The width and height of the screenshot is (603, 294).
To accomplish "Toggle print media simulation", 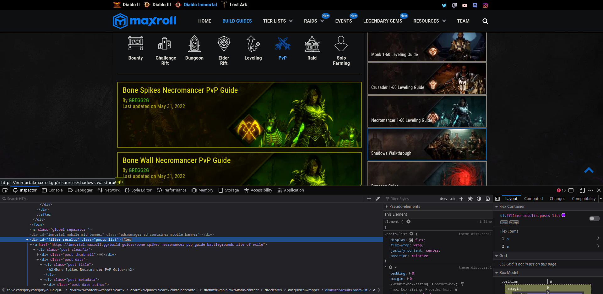I will point(488,199).
